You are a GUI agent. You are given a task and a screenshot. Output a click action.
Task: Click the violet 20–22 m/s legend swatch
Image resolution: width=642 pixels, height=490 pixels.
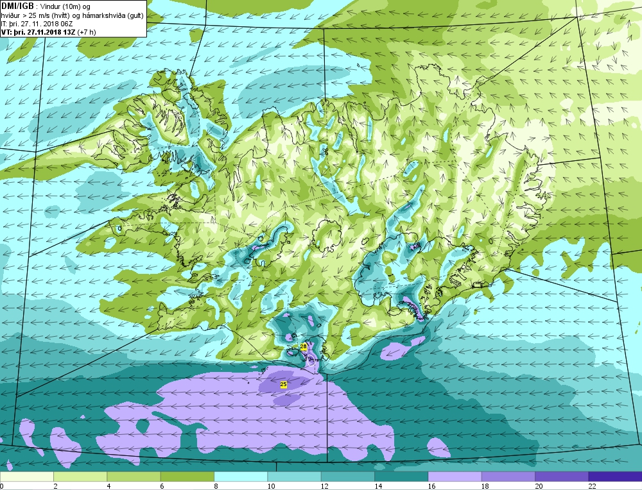click(562, 477)
